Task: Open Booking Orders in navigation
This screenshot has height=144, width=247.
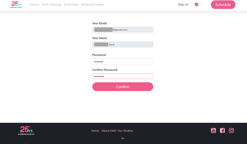Action: [x=93, y=5]
